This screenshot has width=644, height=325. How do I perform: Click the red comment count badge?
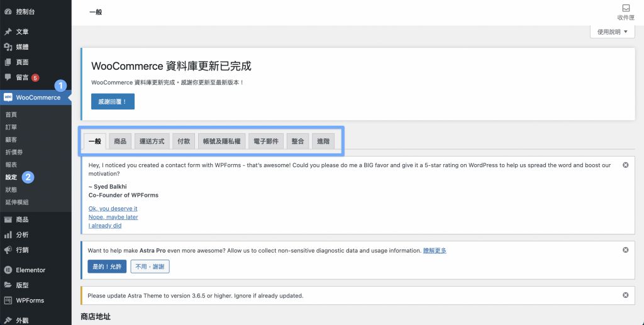[35, 77]
